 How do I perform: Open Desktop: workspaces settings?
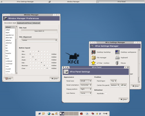[x=126, y=52]
